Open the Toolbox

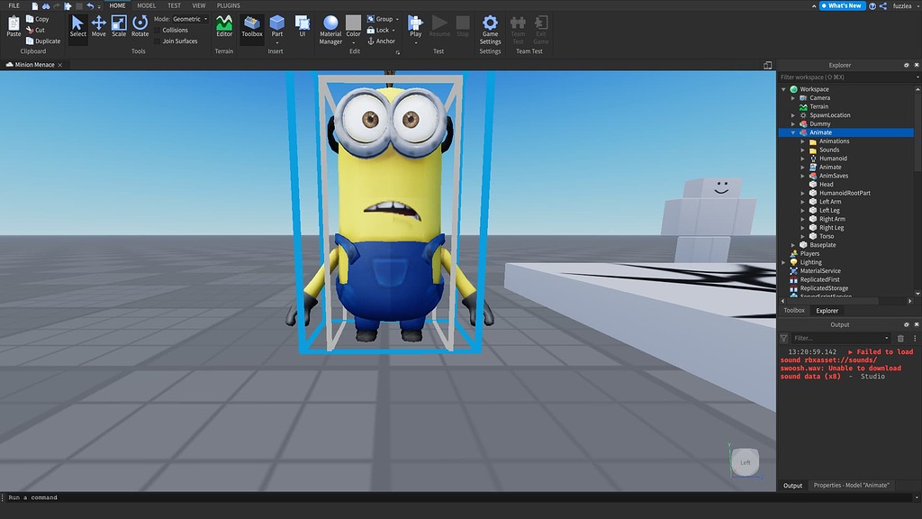251,25
